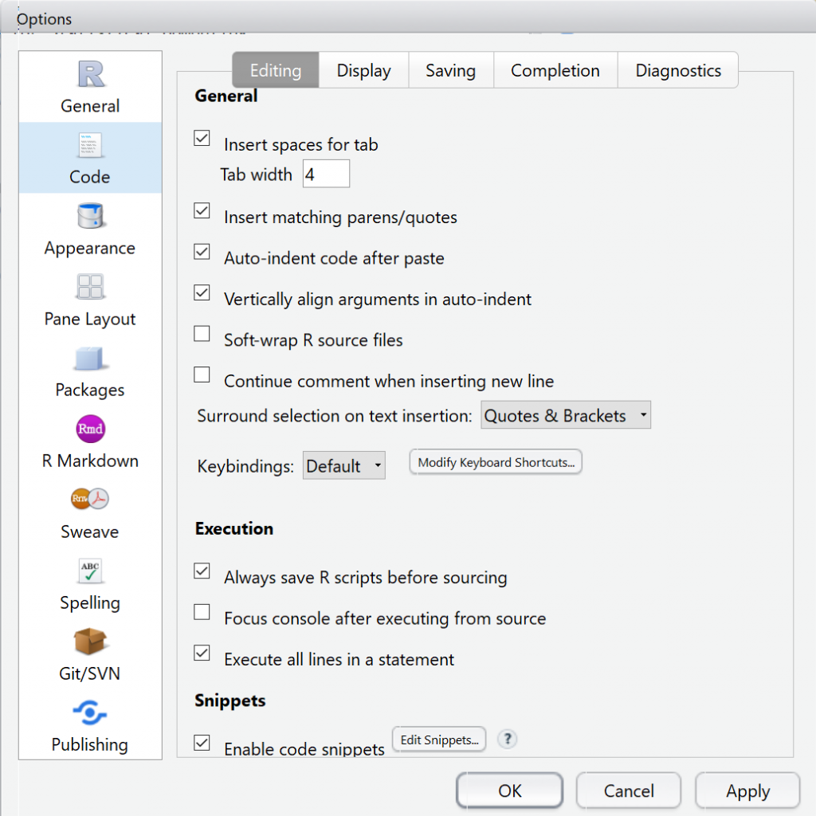Enable Continue comment when inserting new line

pos(202,375)
